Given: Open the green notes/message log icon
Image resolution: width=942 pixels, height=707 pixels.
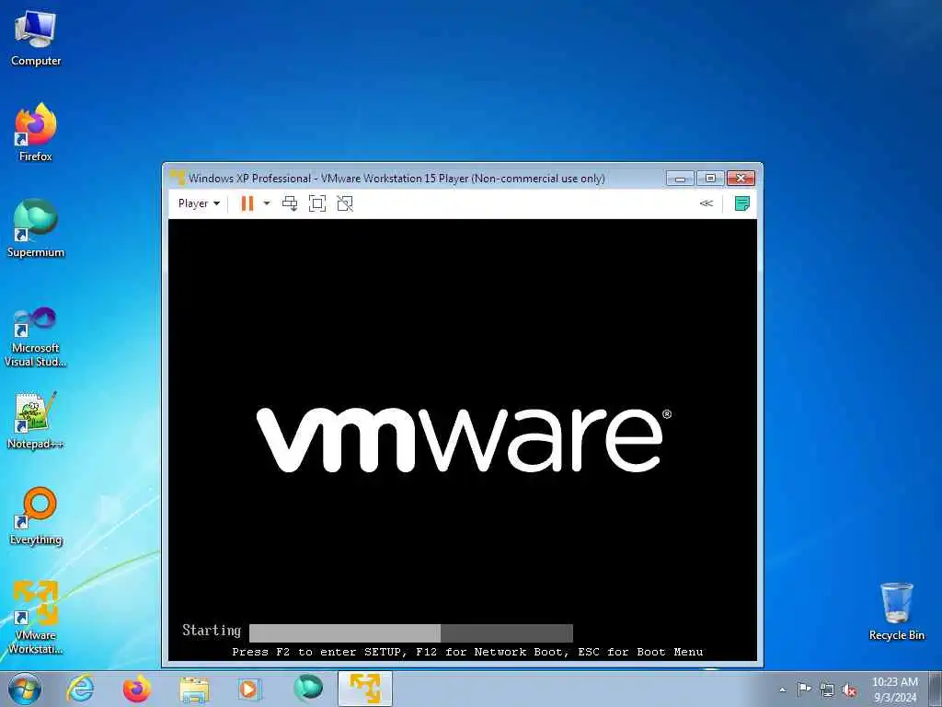Looking at the screenshot, I should 742,203.
